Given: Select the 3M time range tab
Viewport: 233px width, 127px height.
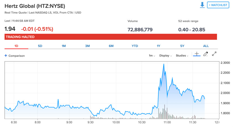Looking at the screenshot, I should point(87,46).
